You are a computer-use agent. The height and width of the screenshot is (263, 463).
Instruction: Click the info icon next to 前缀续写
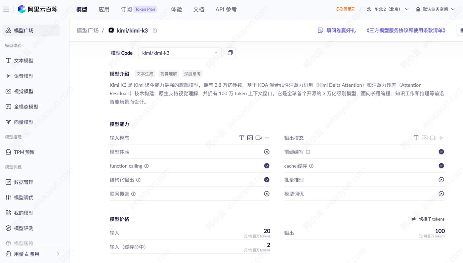pos(308,152)
